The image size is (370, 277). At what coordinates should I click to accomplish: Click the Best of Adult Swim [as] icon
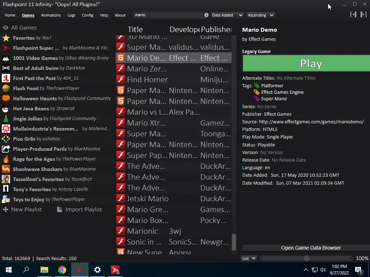[6, 68]
